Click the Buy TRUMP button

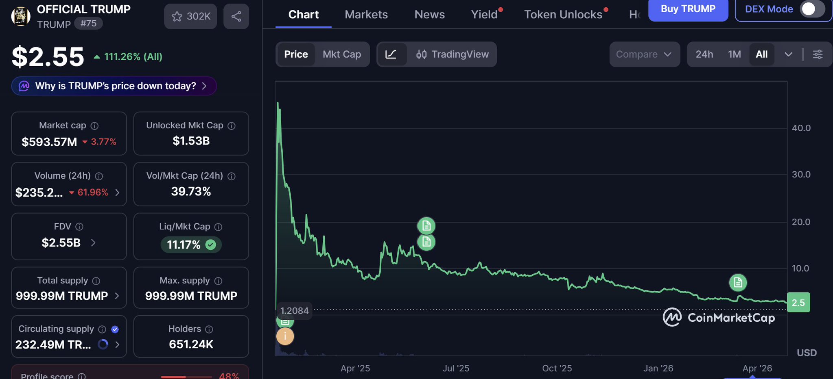pyautogui.click(x=688, y=9)
